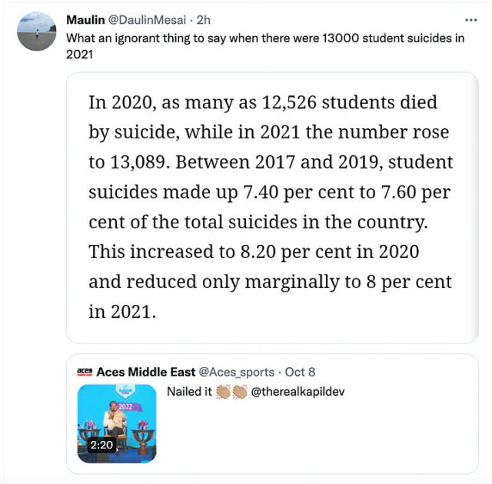Visit the @therealkapildev mention
This screenshot has width=492, height=484.
point(298,392)
